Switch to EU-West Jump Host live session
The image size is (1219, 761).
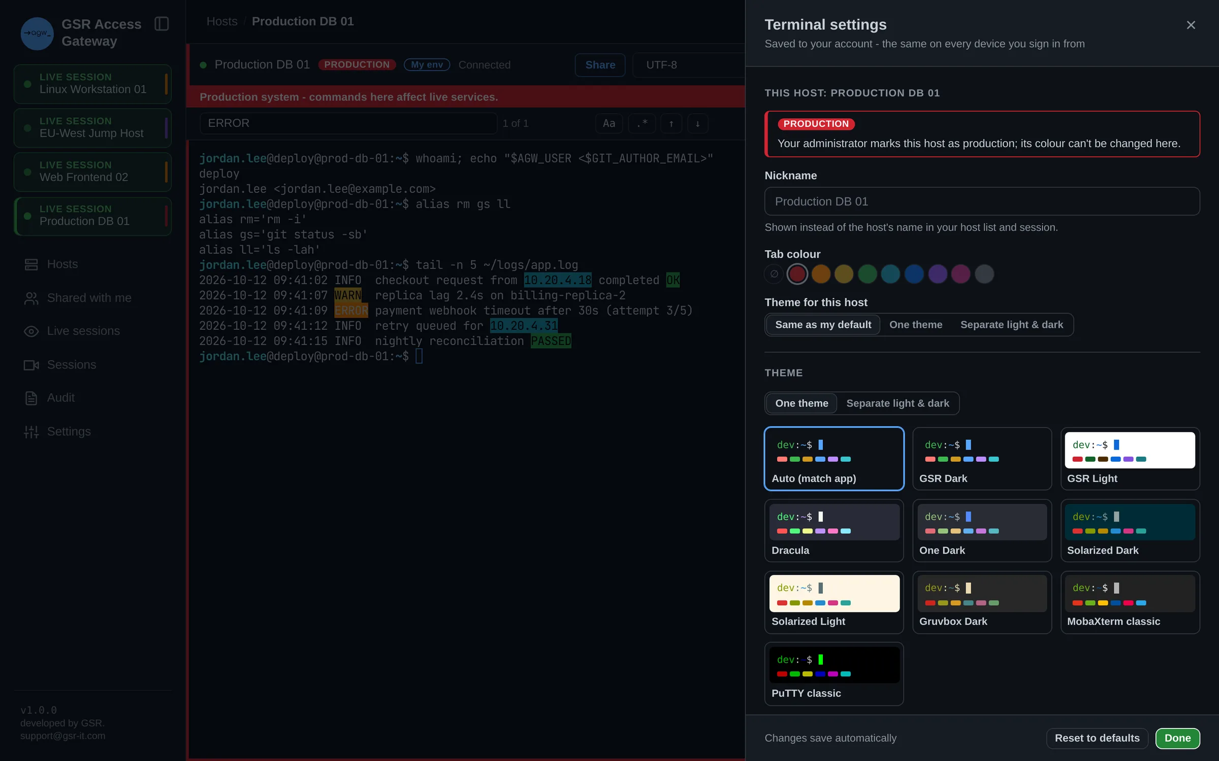(x=92, y=128)
